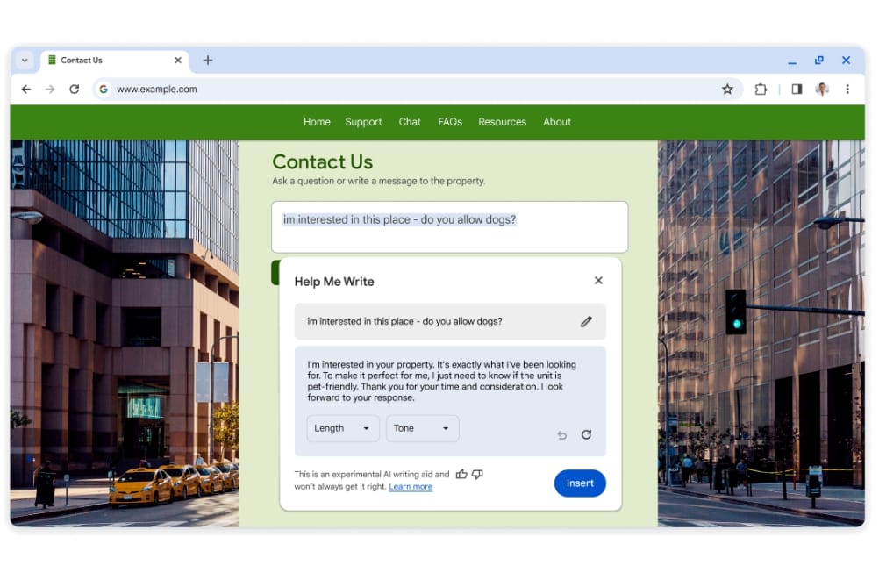
Task: Click the Google icon in address bar
Action: (x=104, y=90)
